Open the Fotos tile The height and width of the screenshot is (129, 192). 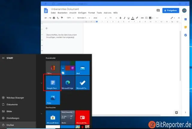pos(53,98)
